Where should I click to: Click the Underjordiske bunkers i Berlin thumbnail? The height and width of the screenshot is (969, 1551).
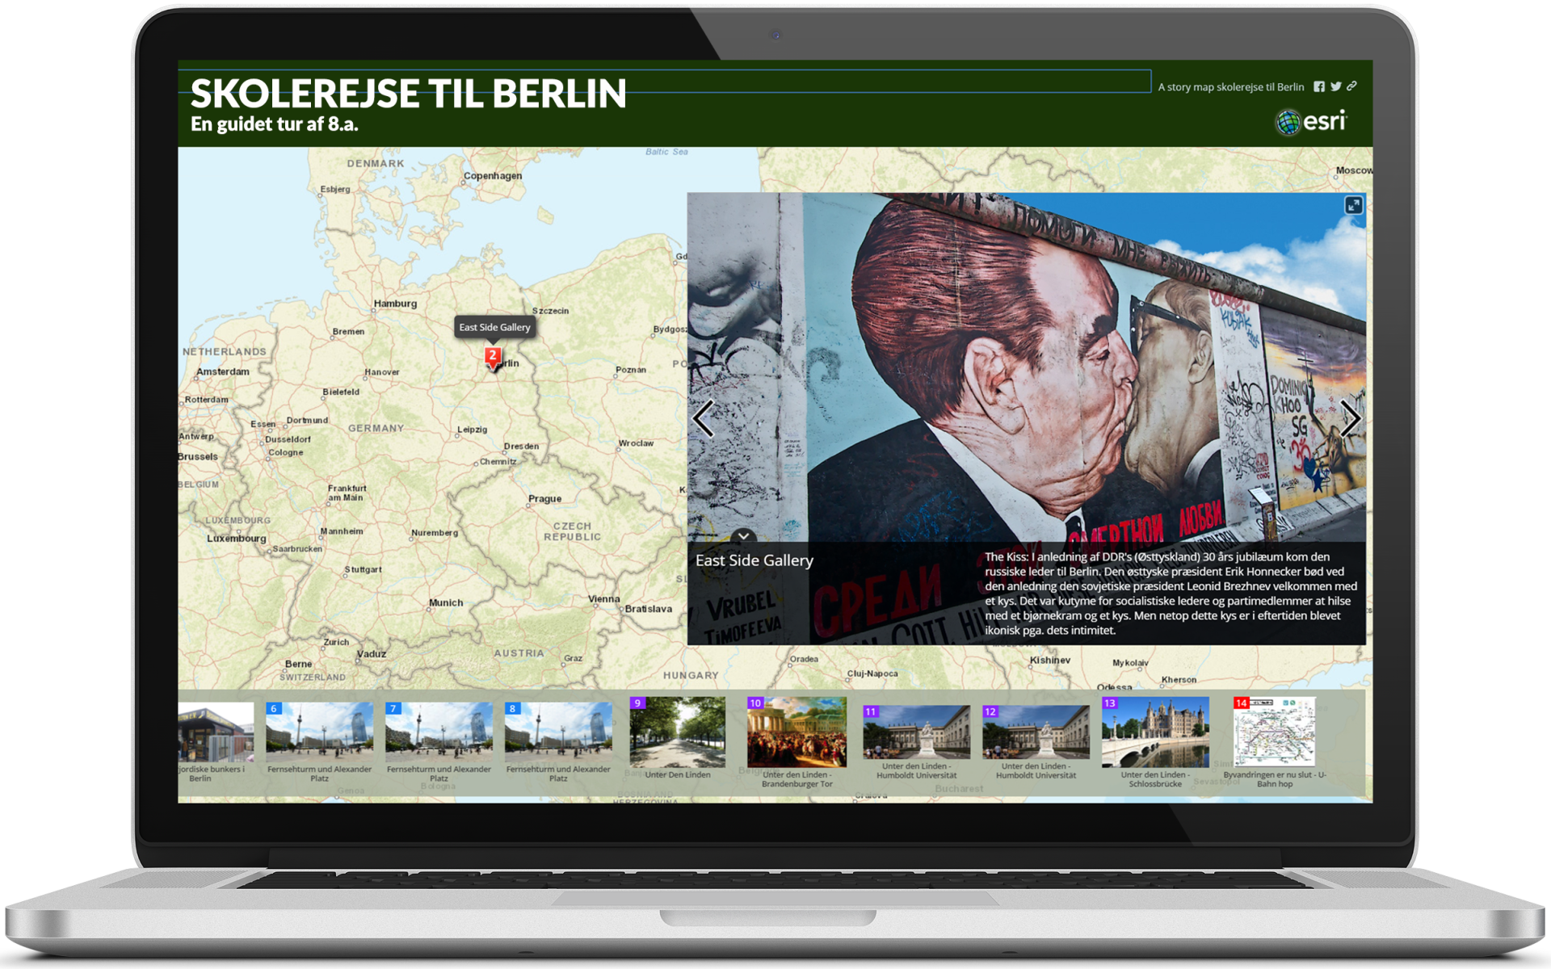pyautogui.click(x=215, y=733)
